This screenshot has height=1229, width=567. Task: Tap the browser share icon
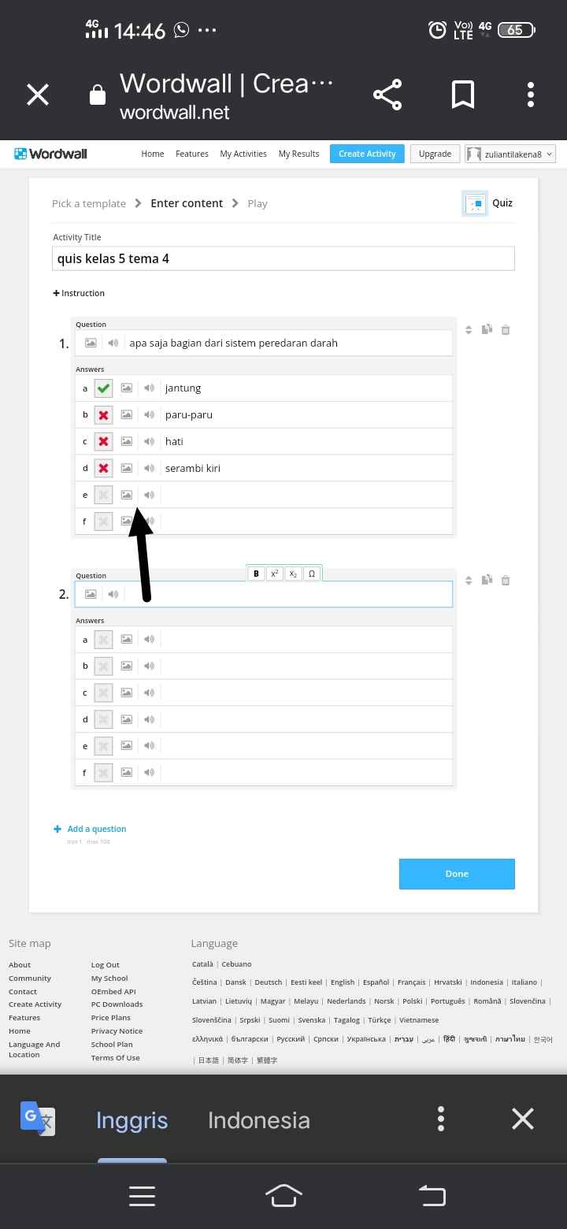(387, 95)
